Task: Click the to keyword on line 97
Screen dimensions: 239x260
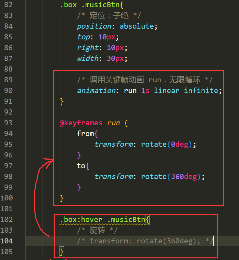Action: click(x=81, y=166)
